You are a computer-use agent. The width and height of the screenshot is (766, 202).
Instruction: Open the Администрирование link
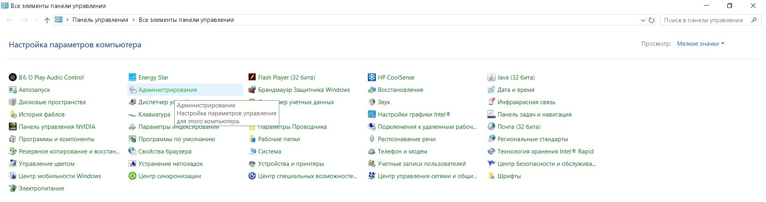coord(168,90)
